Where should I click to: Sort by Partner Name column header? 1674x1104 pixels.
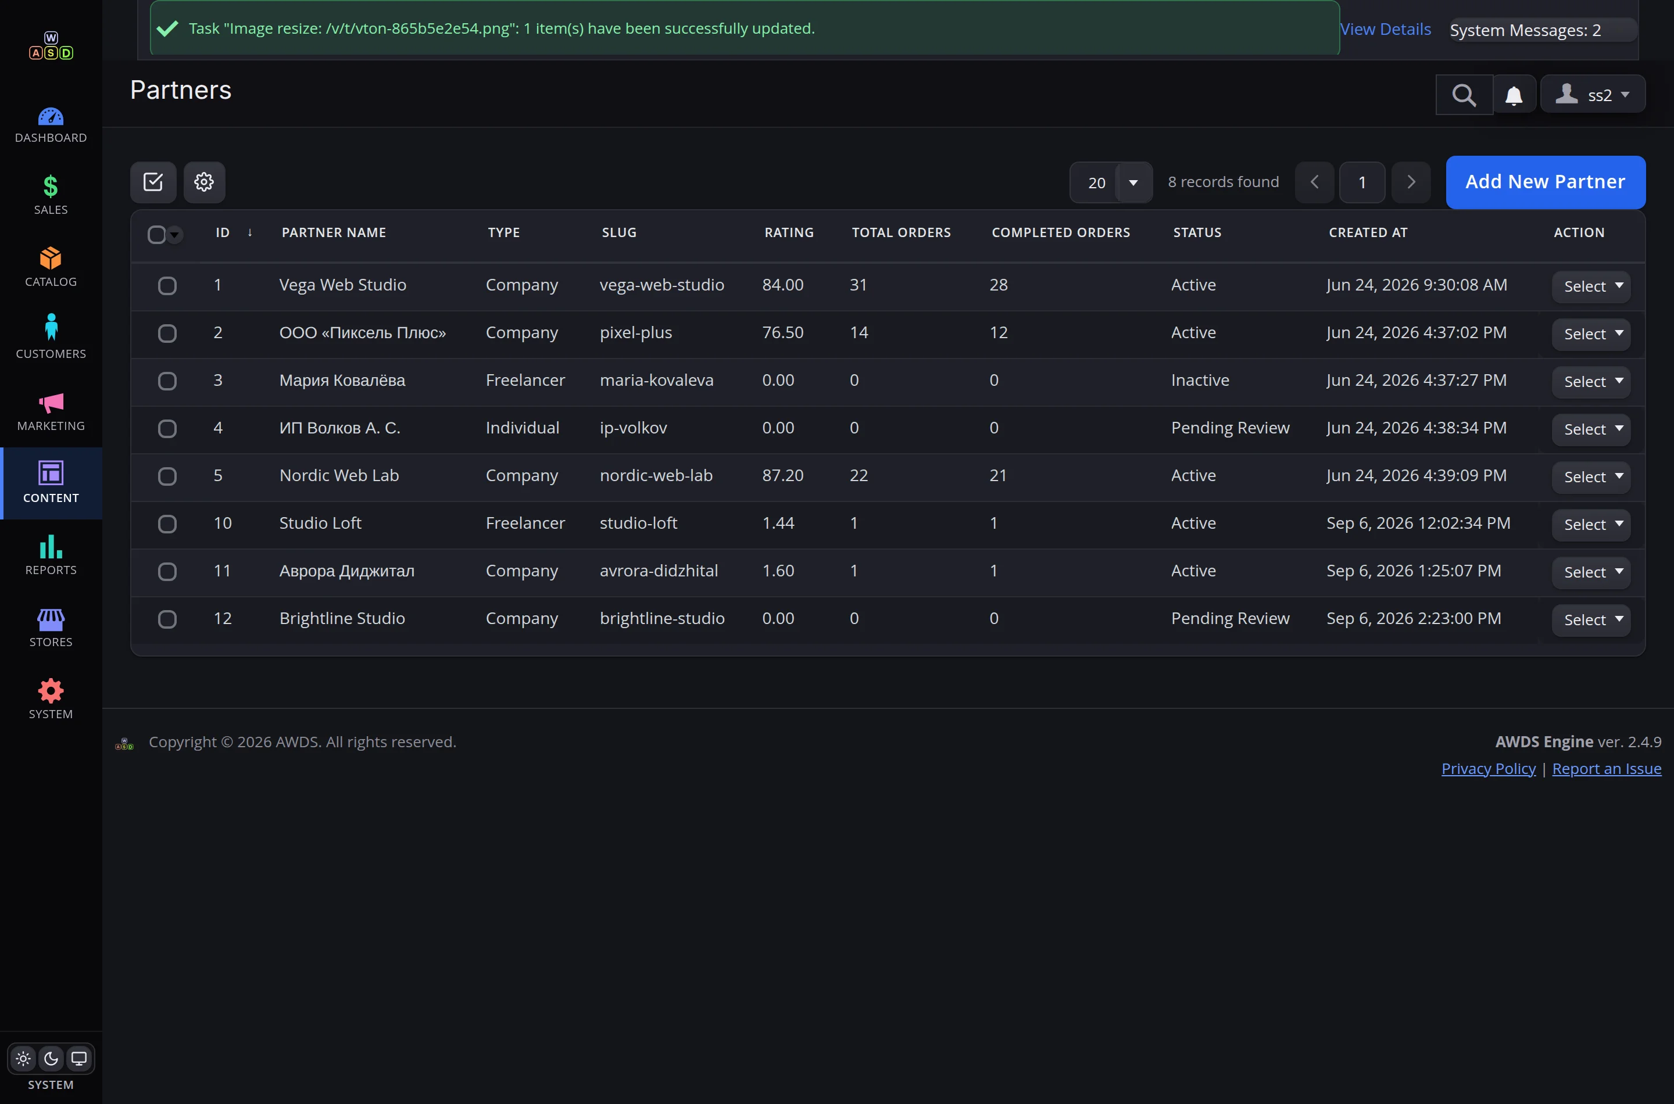[334, 233]
